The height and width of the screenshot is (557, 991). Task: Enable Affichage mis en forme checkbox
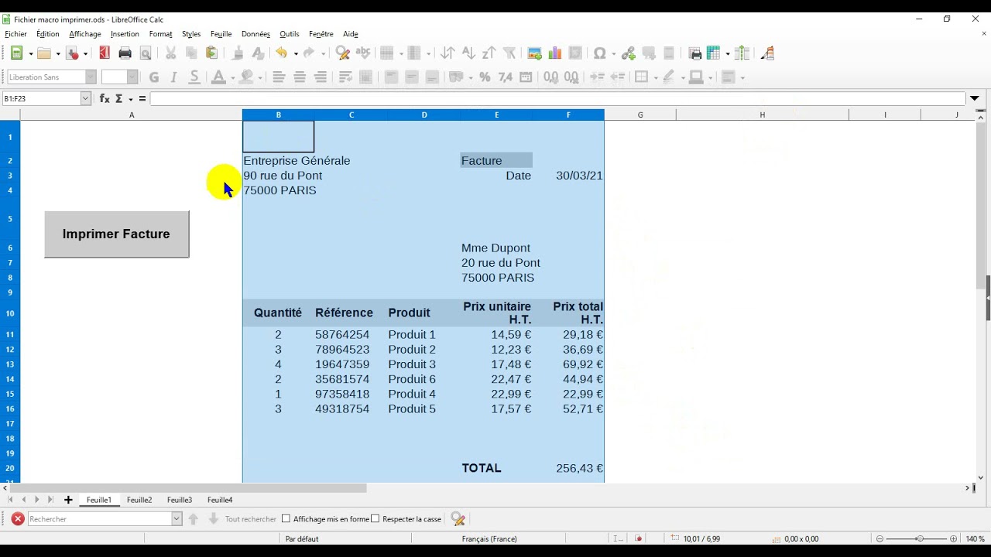pos(286,519)
